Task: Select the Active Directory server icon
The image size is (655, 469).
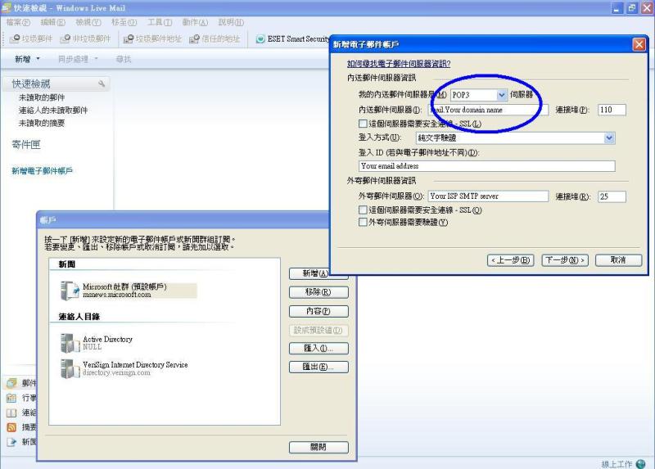Action: (x=70, y=342)
